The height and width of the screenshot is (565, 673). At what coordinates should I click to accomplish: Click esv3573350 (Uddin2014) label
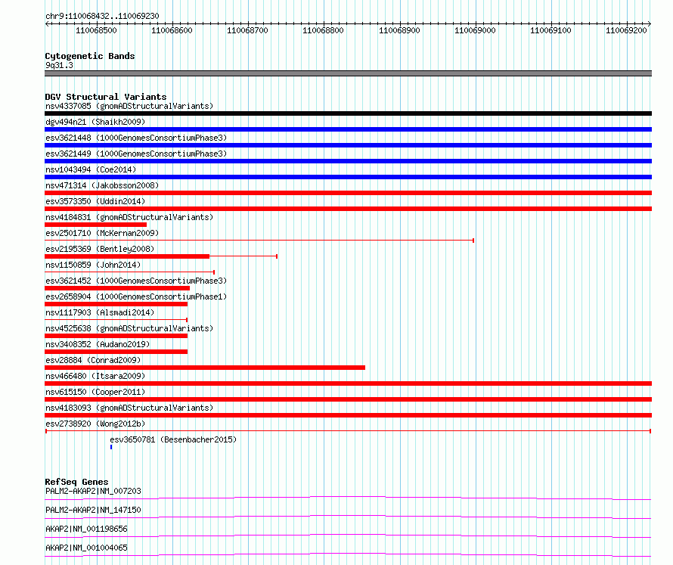tap(95, 201)
